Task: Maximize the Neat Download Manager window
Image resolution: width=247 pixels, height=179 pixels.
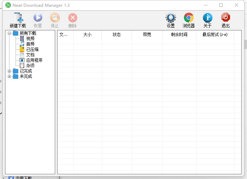Action: point(221,5)
